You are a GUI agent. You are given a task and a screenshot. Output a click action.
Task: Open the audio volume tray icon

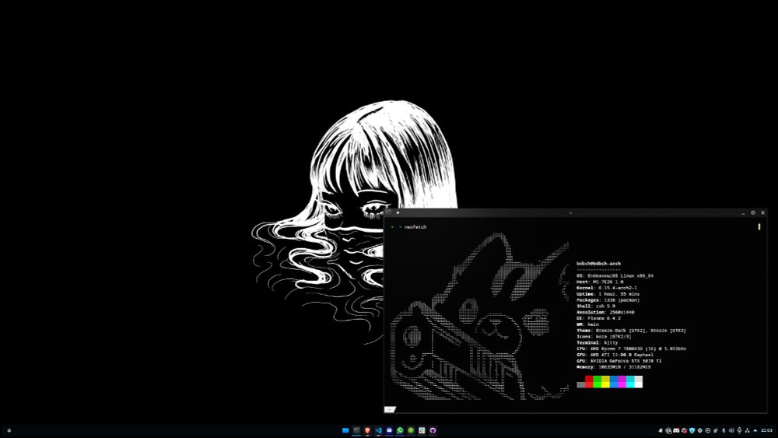[731, 430]
